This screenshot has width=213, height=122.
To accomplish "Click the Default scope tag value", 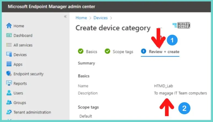I will (86, 116).
